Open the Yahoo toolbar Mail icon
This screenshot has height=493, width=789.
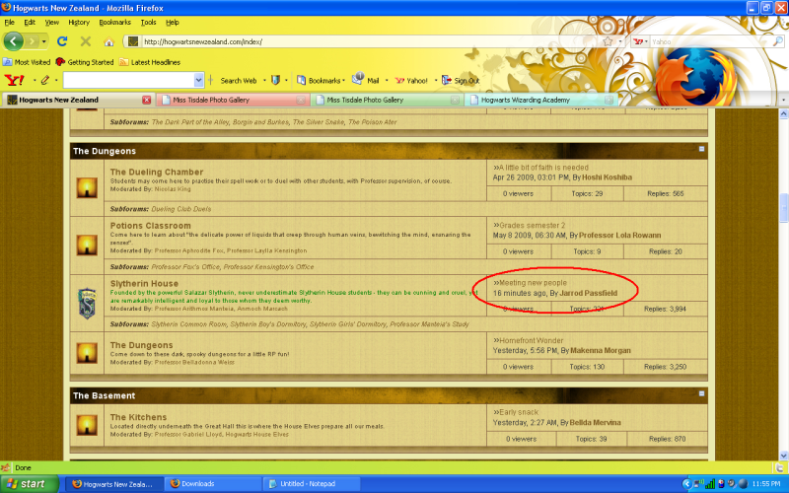pos(358,79)
